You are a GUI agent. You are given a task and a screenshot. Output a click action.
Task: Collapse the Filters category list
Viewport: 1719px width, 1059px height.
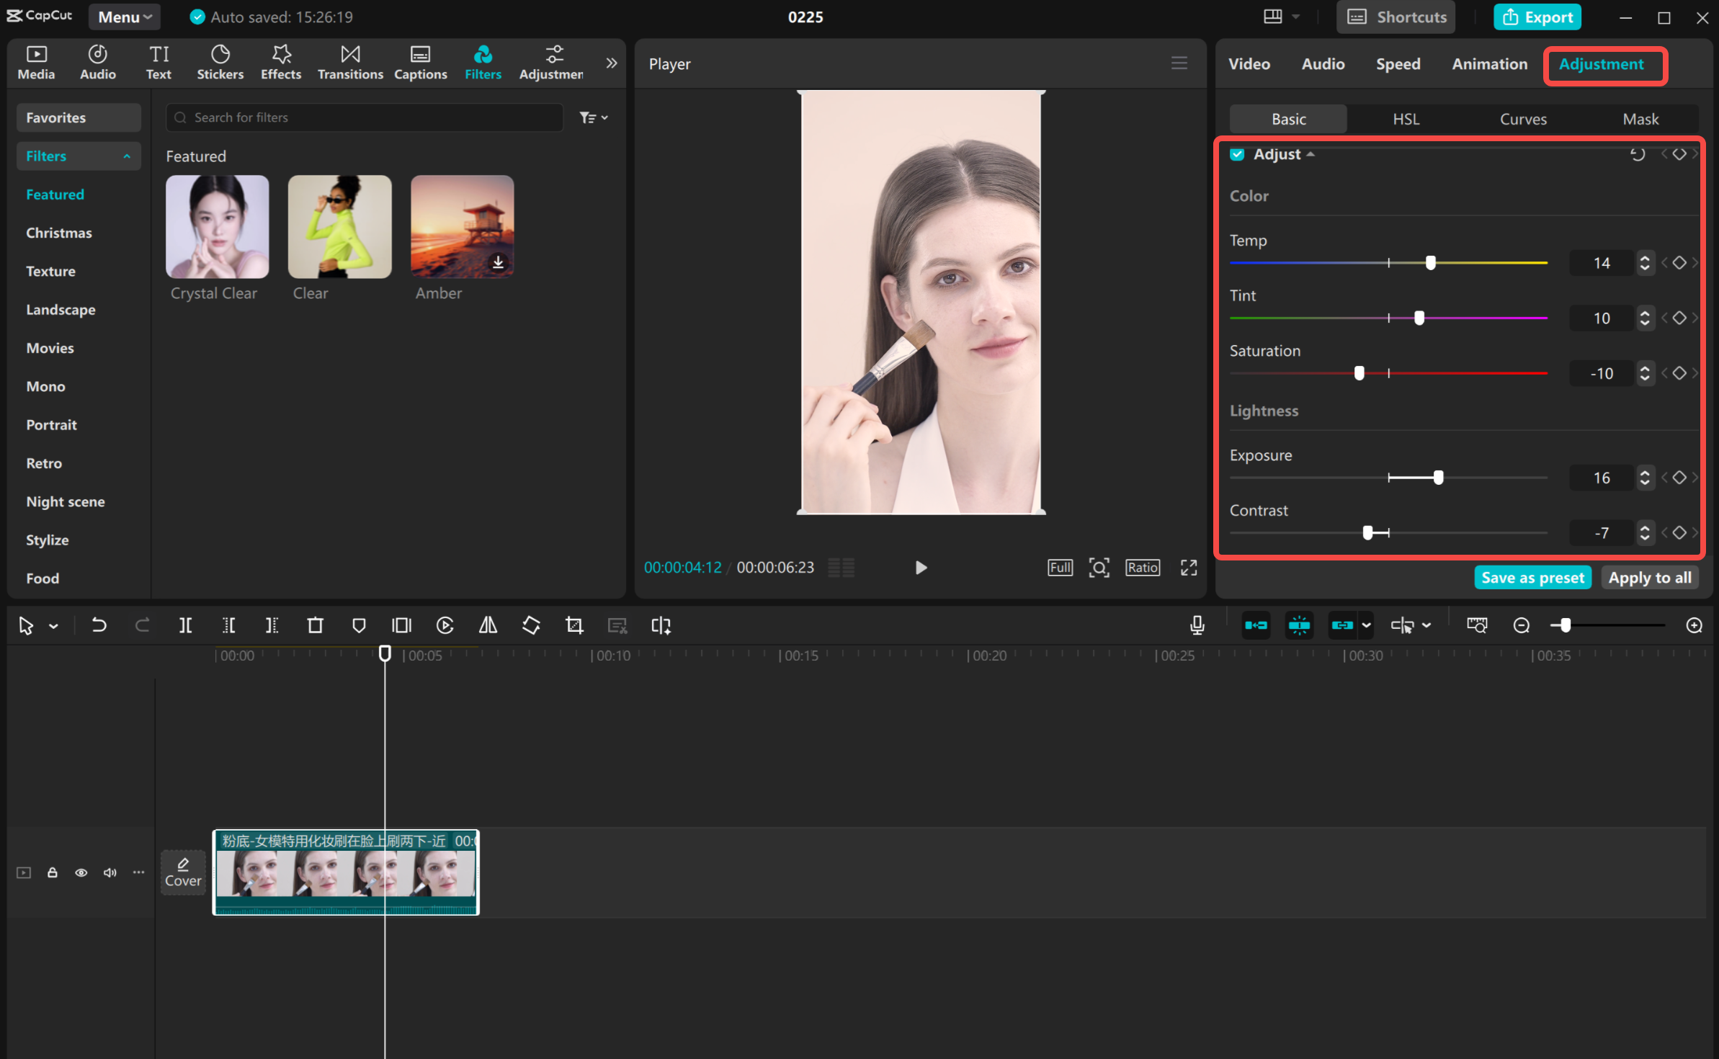click(x=127, y=156)
